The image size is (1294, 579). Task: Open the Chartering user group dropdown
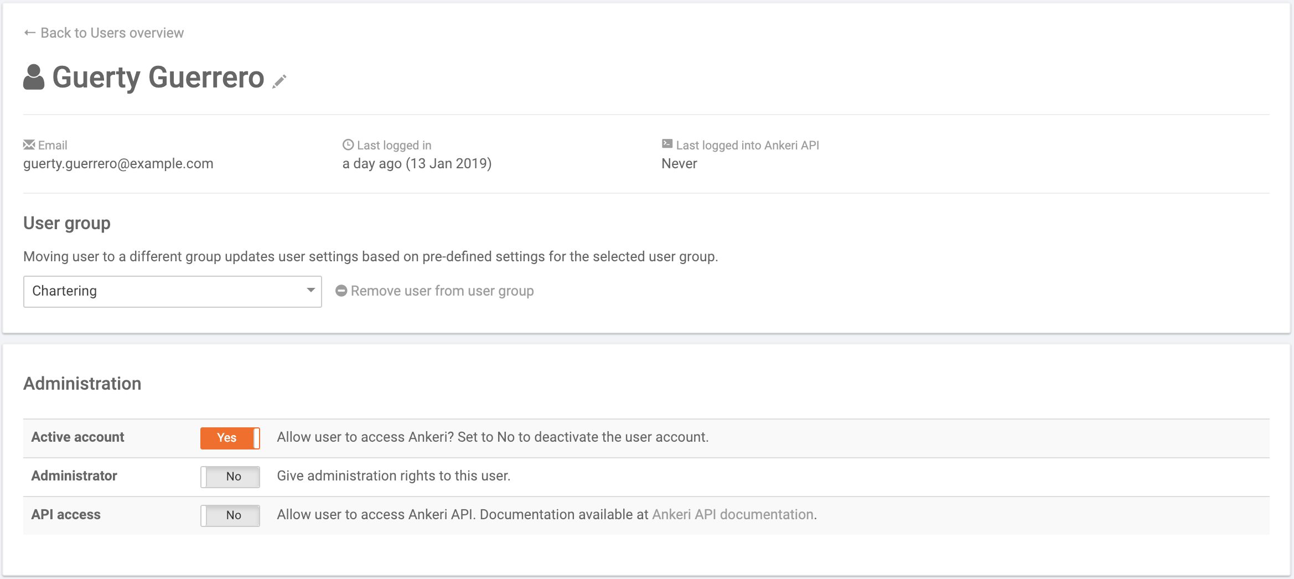pyautogui.click(x=172, y=291)
